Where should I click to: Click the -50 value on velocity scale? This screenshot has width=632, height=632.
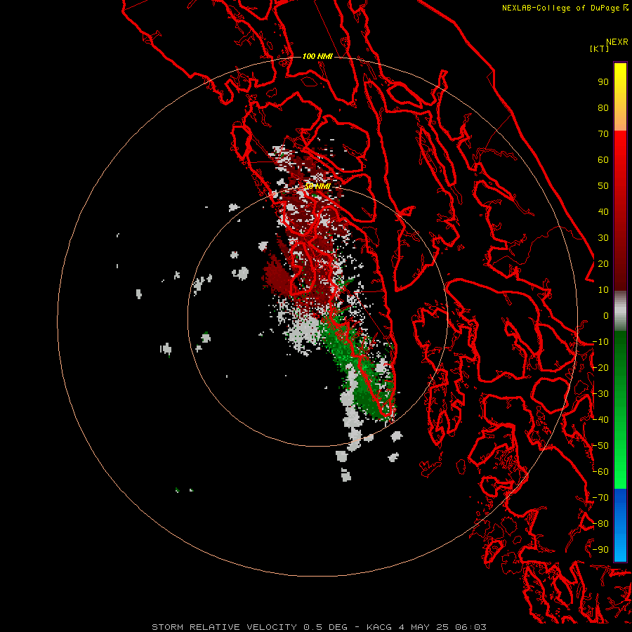(x=600, y=446)
